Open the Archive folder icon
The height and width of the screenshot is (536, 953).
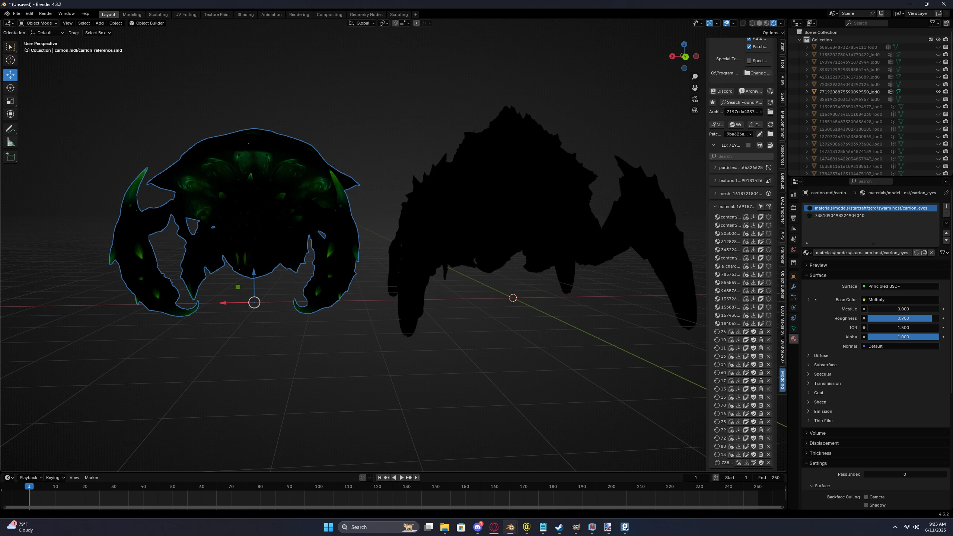click(770, 112)
